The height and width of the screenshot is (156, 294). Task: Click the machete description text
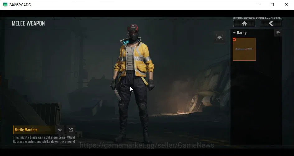44,139
